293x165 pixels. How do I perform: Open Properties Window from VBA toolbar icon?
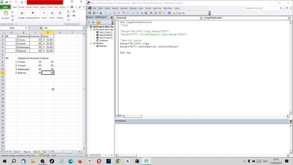click(x=156, y=13)
